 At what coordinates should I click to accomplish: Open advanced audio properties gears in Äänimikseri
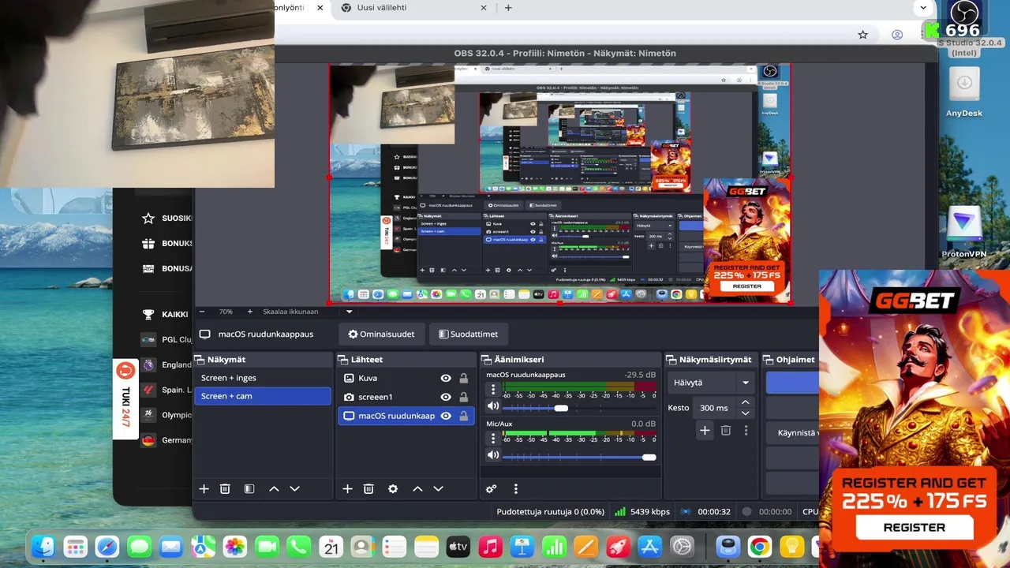491,489
